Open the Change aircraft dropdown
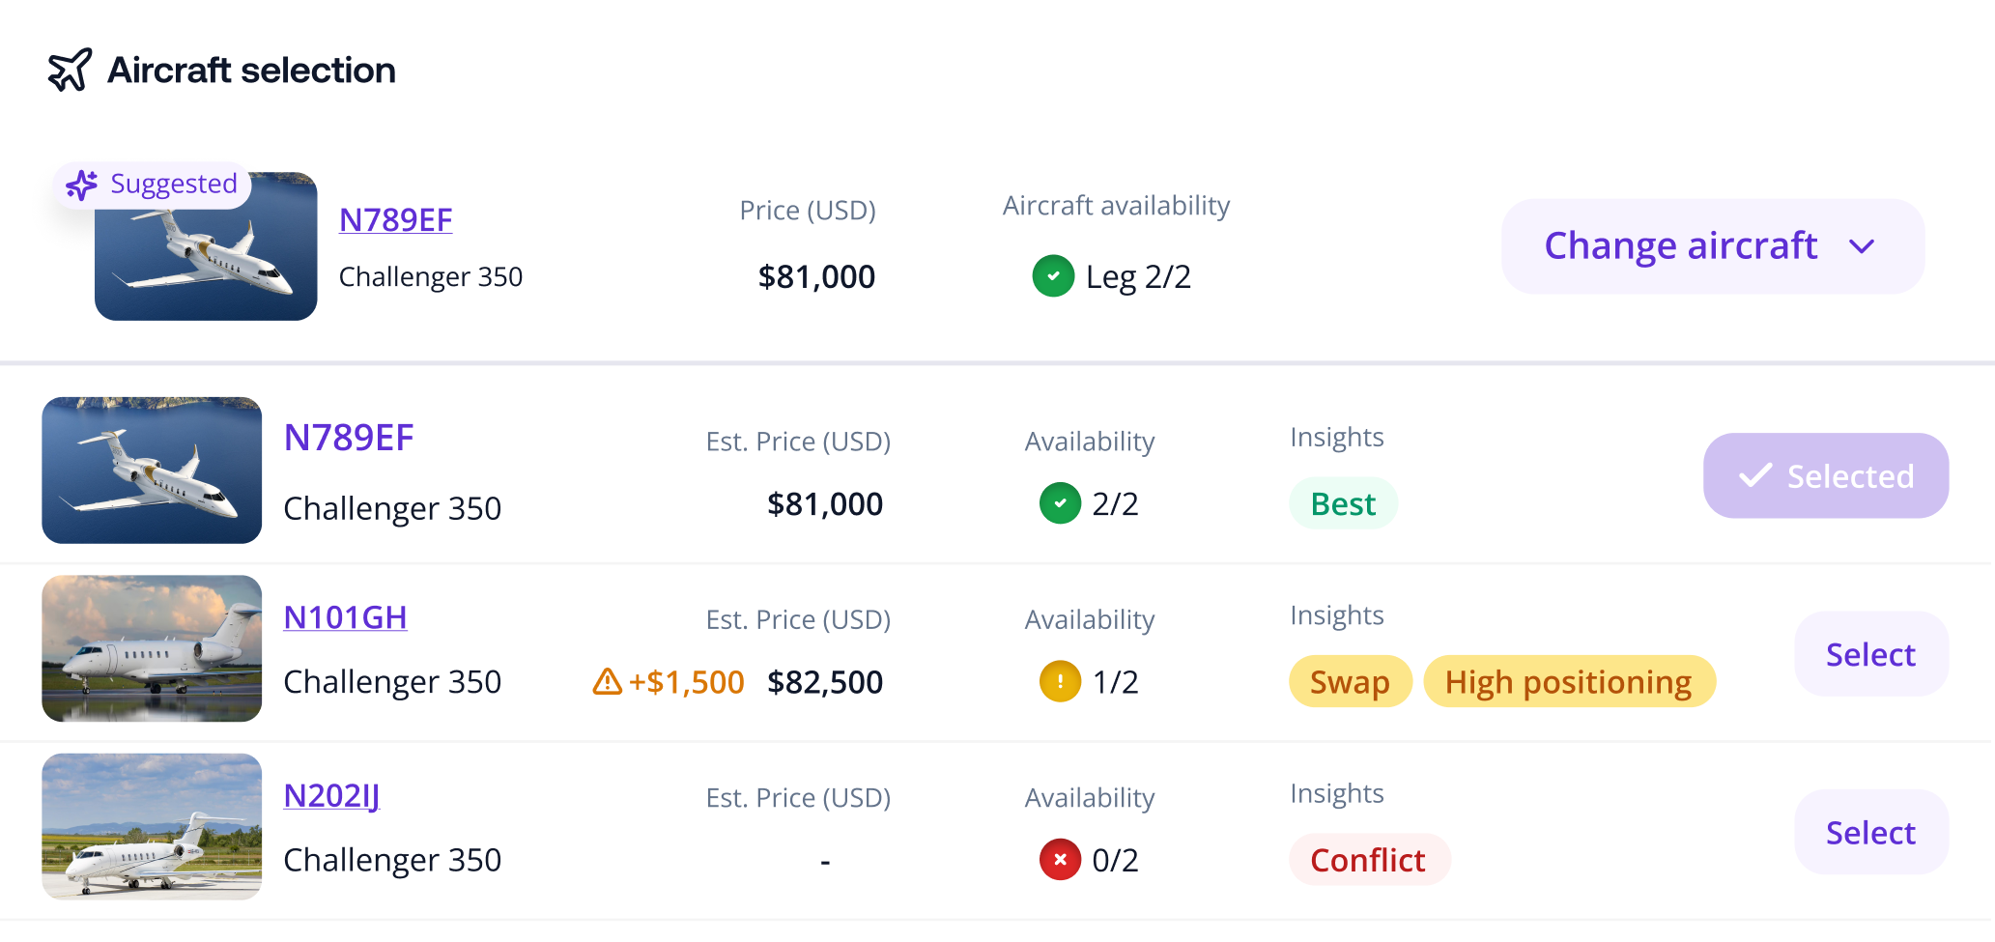Viewport: 1995px width, 942px height. (x=1713, y=246)
